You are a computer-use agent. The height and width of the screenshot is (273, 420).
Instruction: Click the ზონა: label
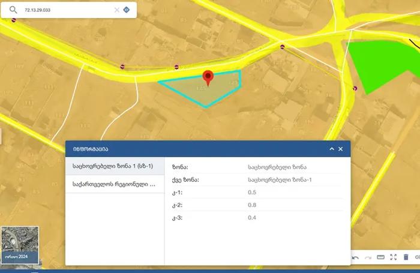coord(180,167)
